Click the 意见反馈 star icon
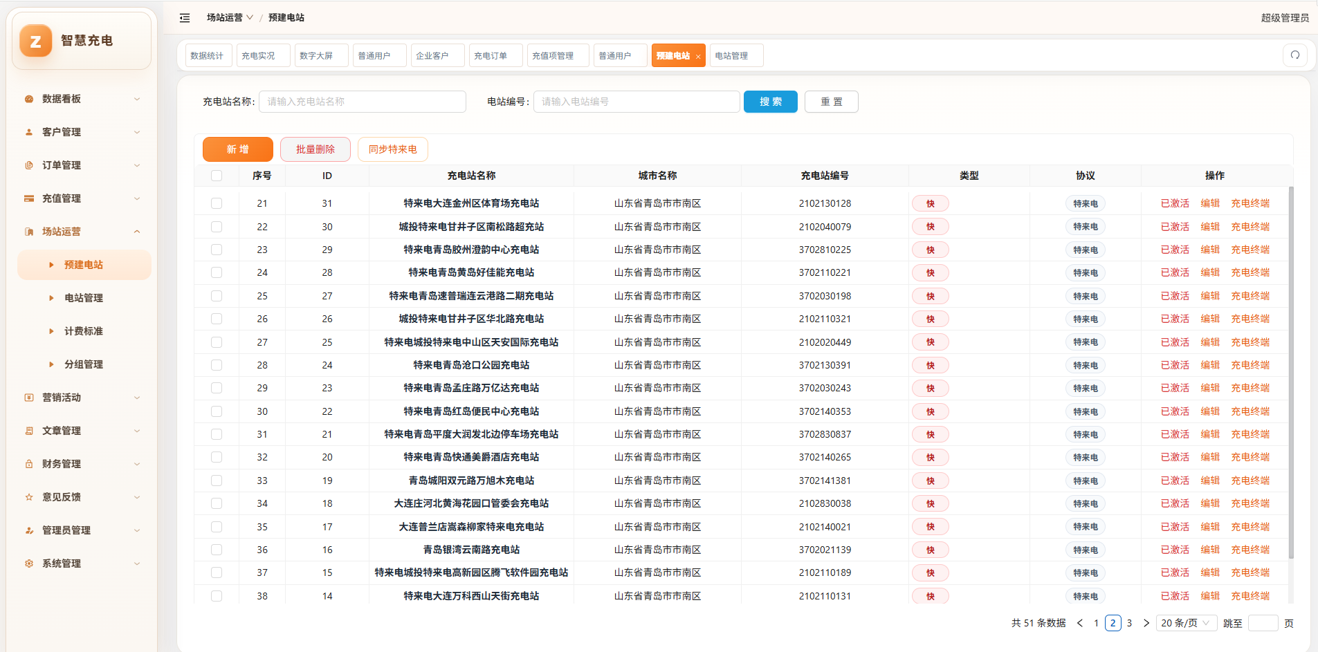The width and height of the screenshot is (1318, 652). [x=29, y=497]
